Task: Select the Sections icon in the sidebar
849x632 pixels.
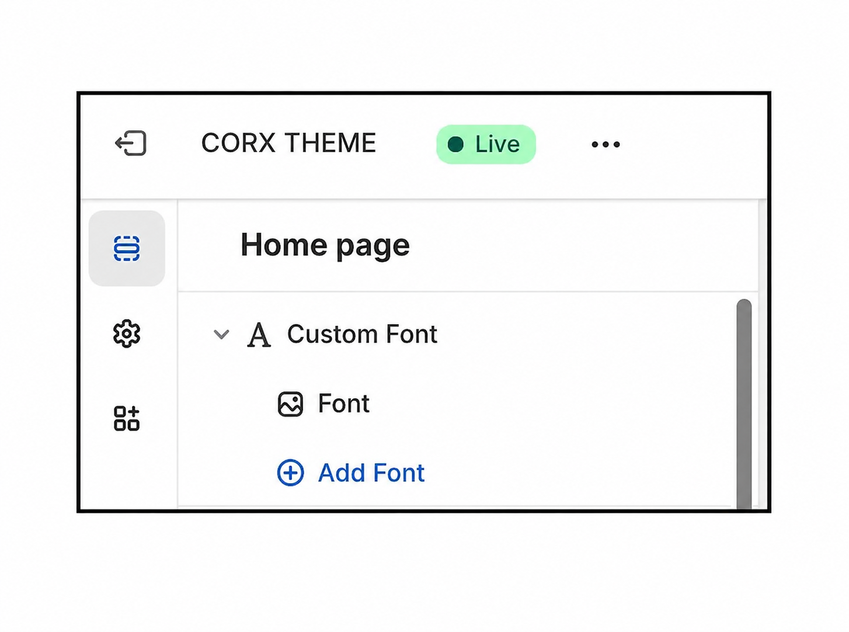Action: (x=127, y=248)
